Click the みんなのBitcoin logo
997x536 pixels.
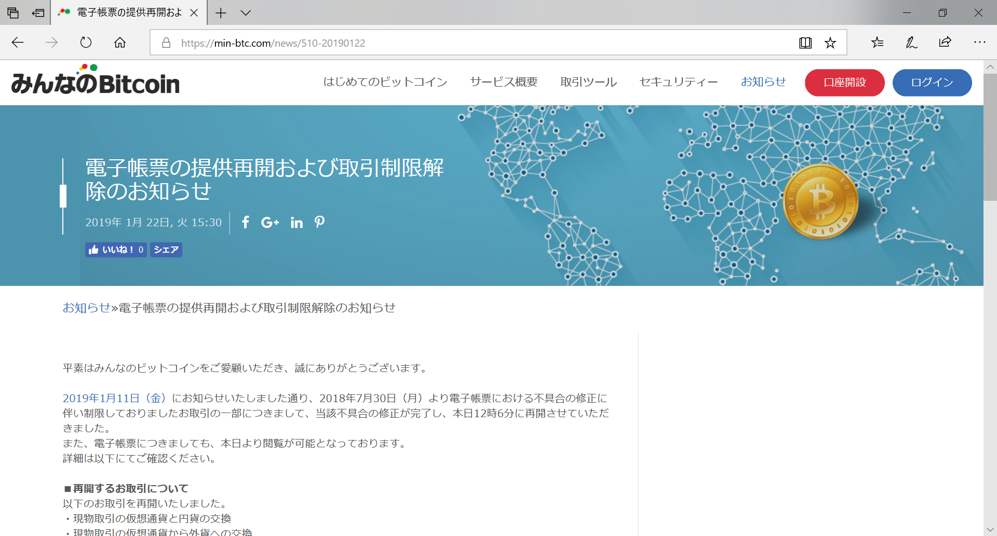[x=95, y=80]
